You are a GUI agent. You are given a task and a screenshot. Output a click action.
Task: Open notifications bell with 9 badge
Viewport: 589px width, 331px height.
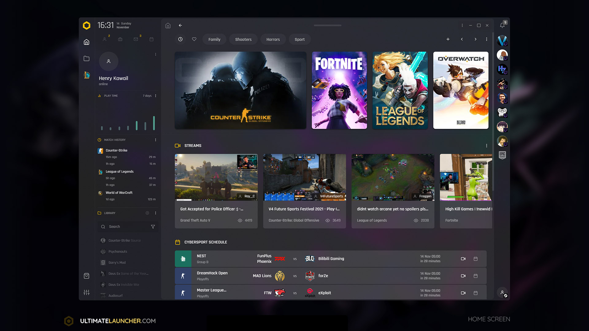click(x=502, y=25)
